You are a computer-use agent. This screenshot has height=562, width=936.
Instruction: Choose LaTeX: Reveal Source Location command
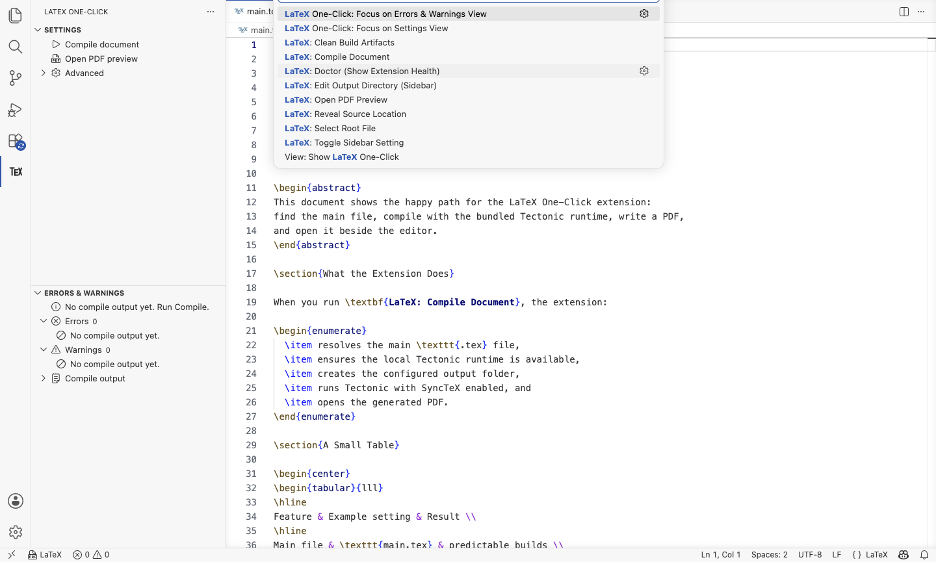pyautogui.click(x=469, y=114)
